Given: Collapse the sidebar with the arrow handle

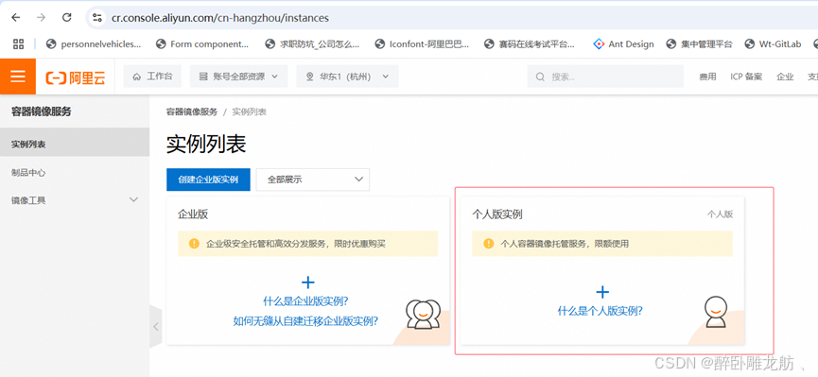Looking at the screenshot, I should tap(155, 327).
